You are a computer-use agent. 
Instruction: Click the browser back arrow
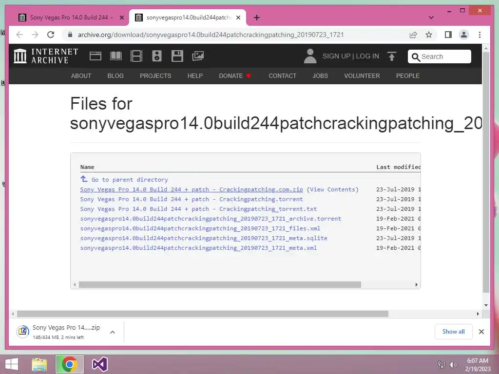[x=19, y=35]
